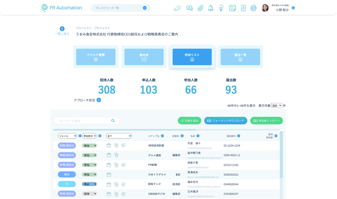
Task: Change 朝毎テレビ status from 申込
Action: [89, 184]
